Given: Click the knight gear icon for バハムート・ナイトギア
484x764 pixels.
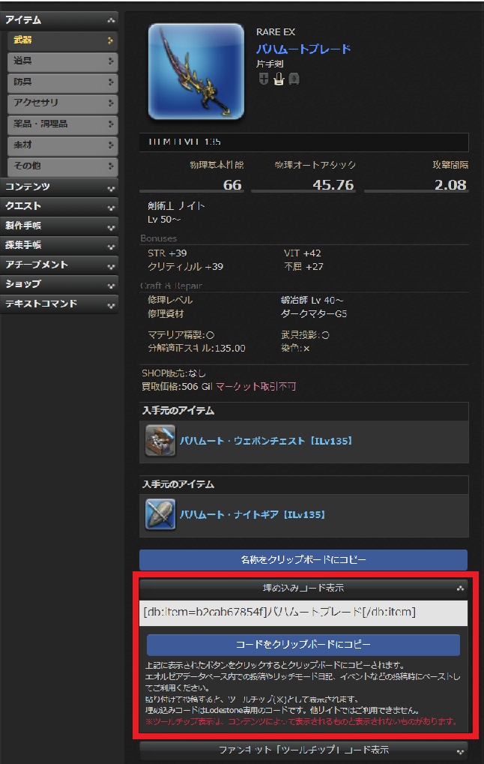Looking at the screenshot, I should (160, 514).
